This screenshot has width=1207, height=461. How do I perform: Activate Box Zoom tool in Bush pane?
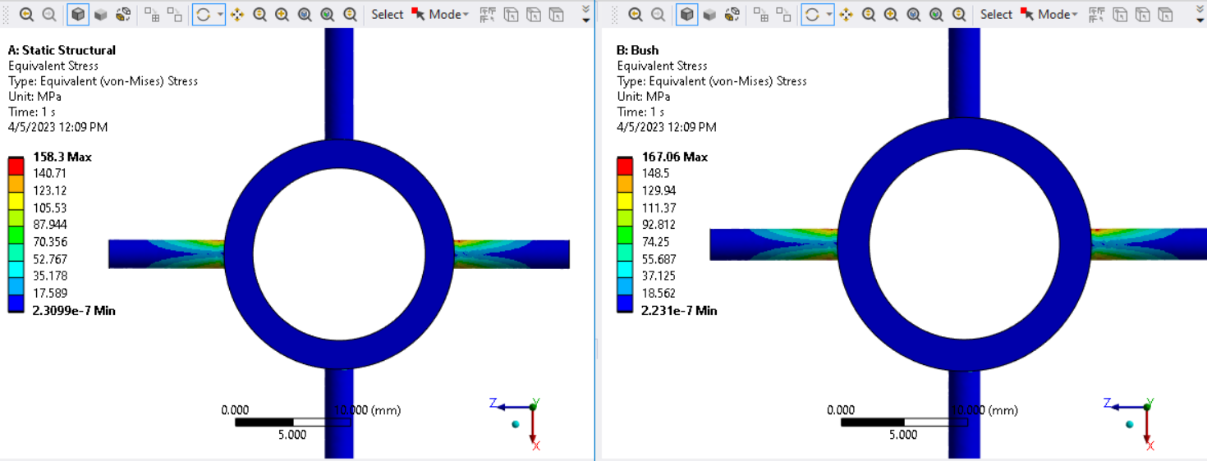[x=892, y=15]
